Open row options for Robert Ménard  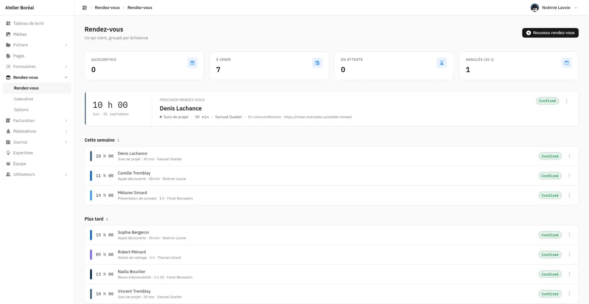569,254
